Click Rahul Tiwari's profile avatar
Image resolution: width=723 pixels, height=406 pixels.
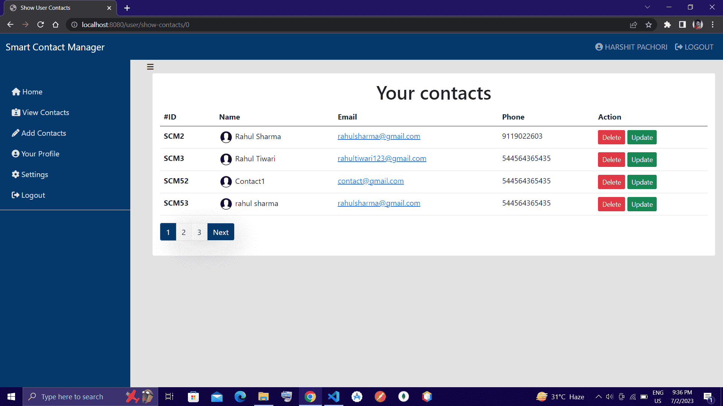tap(226, 159)
